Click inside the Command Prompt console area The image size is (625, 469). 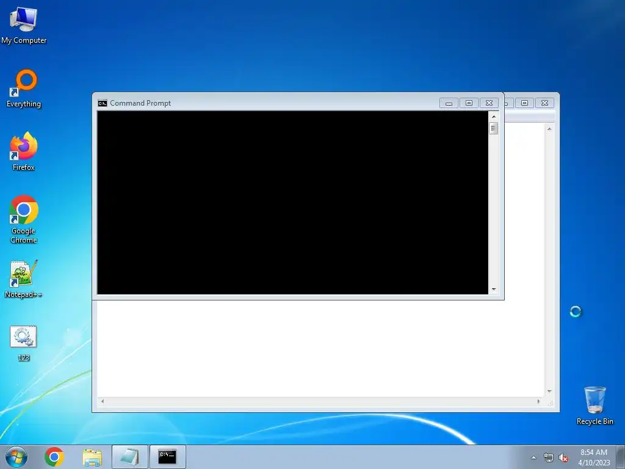point(292,203)
